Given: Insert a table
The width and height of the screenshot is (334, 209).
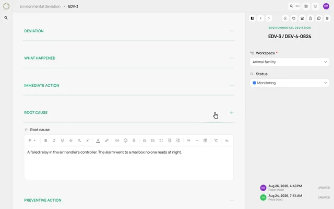Looking at the screenshot, I should [205, 141].
